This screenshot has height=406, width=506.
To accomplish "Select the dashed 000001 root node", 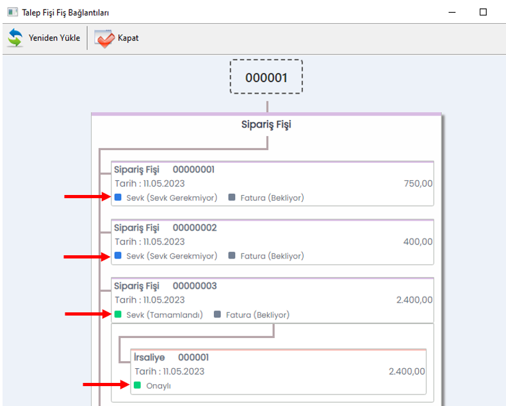I will [266, 78].
